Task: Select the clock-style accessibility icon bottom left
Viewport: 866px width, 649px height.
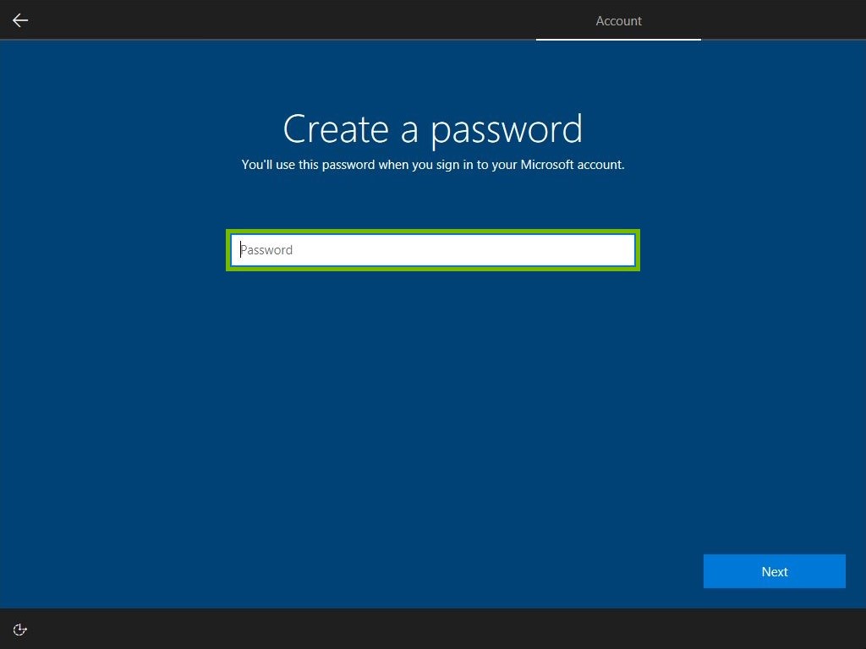Action: coord(19,629)
